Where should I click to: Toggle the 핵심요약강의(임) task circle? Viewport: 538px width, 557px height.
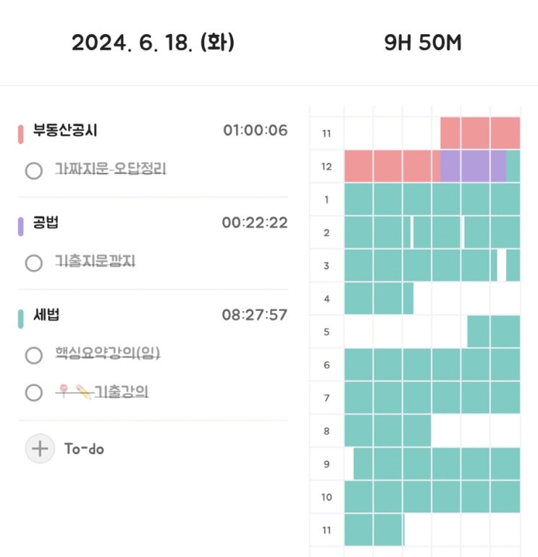coord(34,355)
